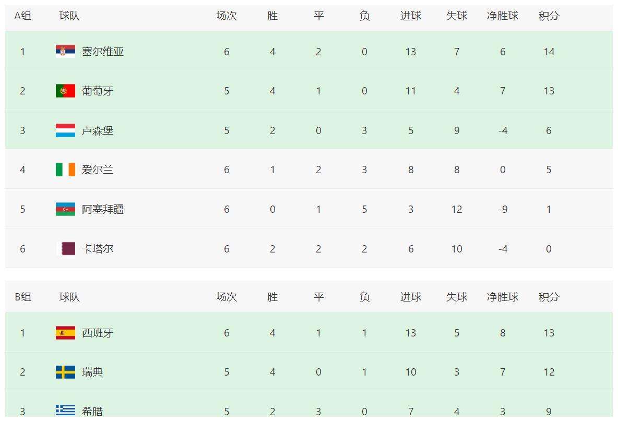Image resolution: width=618 pixels, height=422 pixels.
Task: Click the 卡塔尔 team name
Action: tap(98, 249)
